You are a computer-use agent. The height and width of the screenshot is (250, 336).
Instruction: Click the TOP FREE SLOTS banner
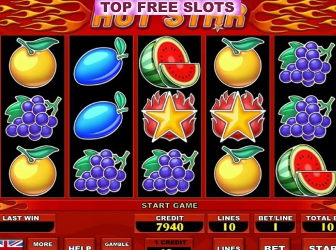coord(167,7)
